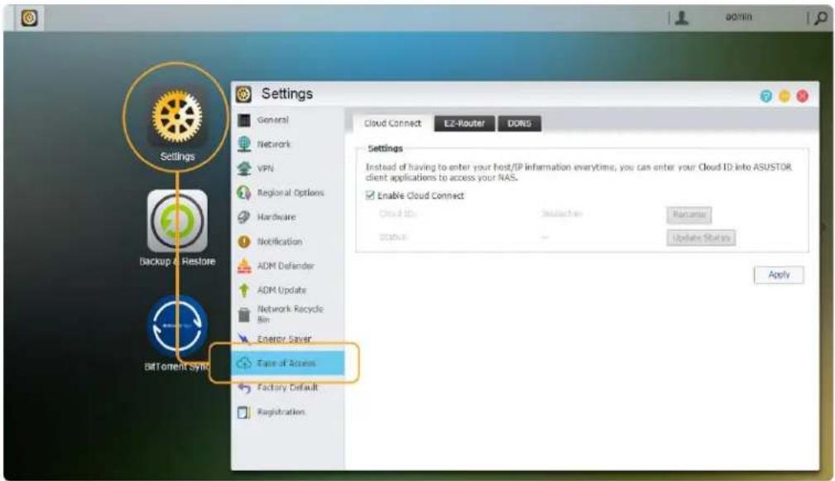Select the Network globe icon

coord(244,144)
